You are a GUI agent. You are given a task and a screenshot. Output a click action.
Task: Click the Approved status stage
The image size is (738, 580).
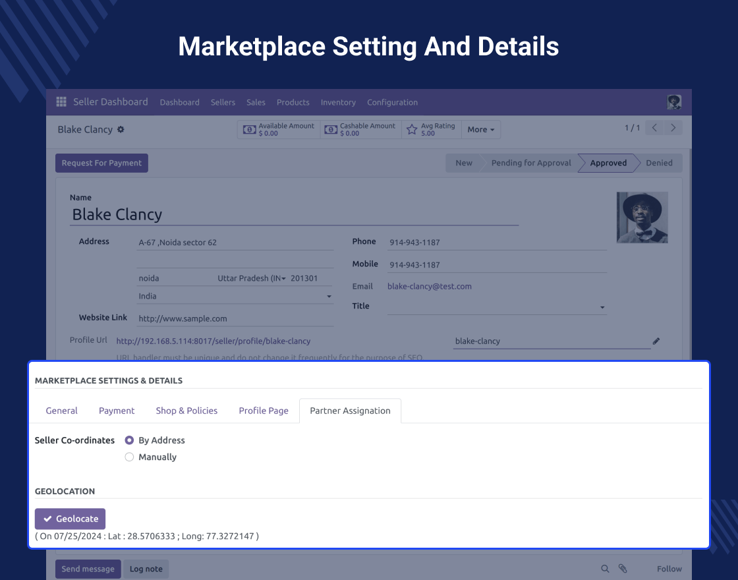point(608,163)
